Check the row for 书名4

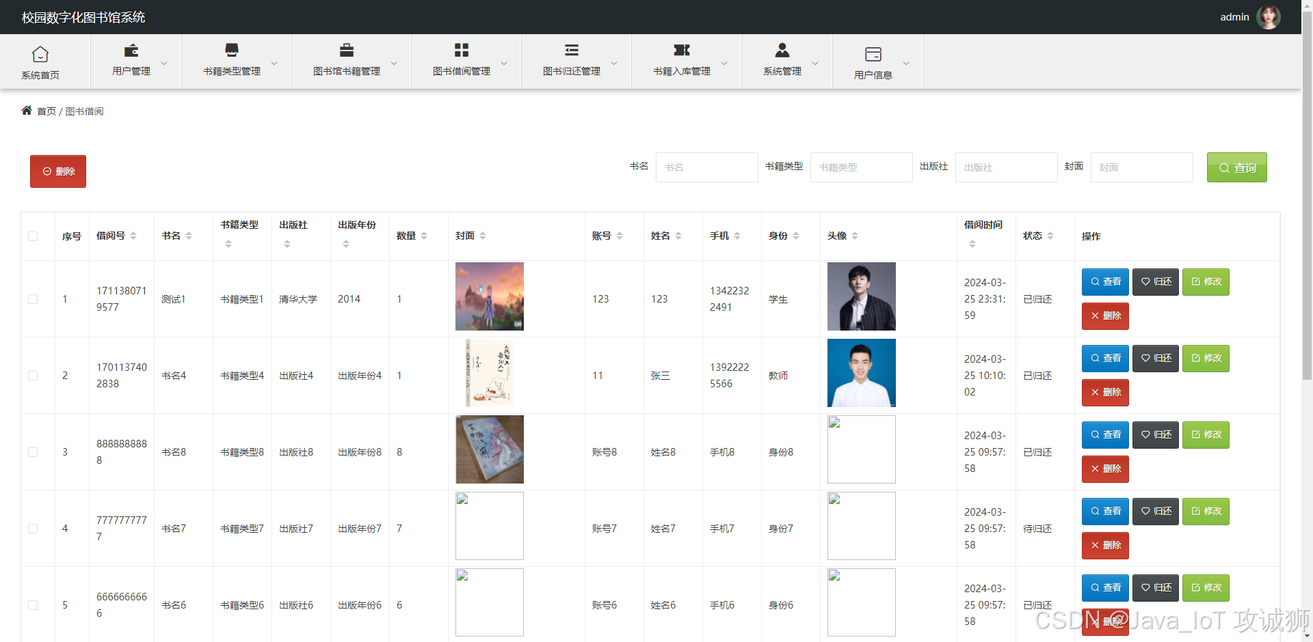33,376
